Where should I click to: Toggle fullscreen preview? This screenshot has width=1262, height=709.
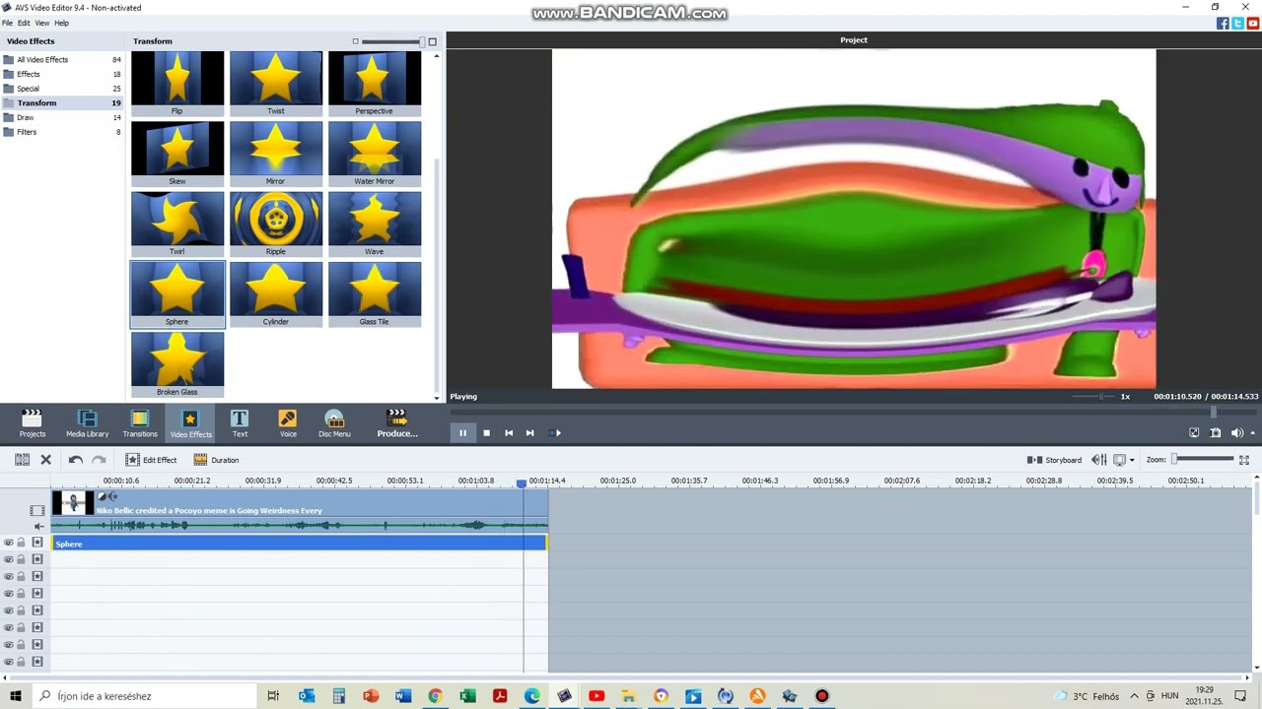1194,432
